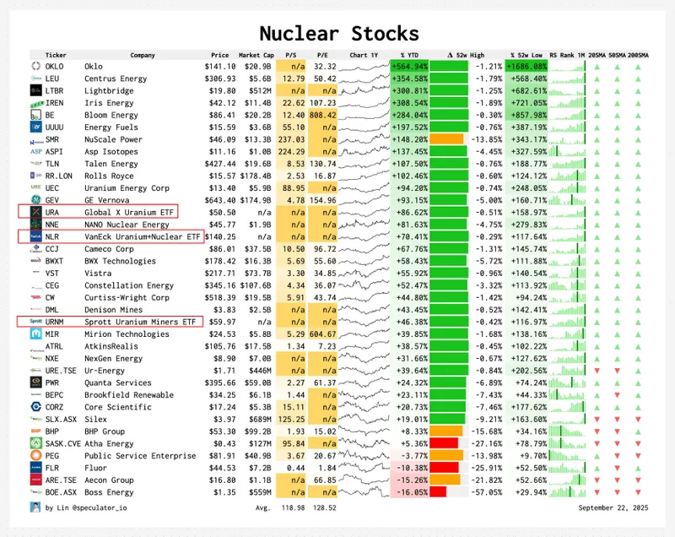Click URE.TSE red 20SMA down arrow
675x537 pixels.
tap(597, 371)
